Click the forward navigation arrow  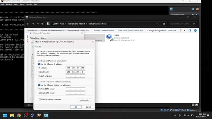point(33,24)
